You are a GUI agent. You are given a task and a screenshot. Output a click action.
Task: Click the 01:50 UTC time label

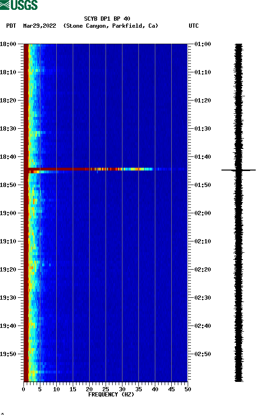pos(203,185)
